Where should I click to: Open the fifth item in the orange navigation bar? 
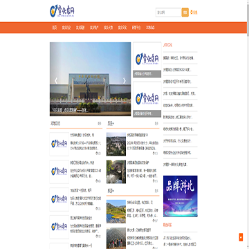pos(109,28)
